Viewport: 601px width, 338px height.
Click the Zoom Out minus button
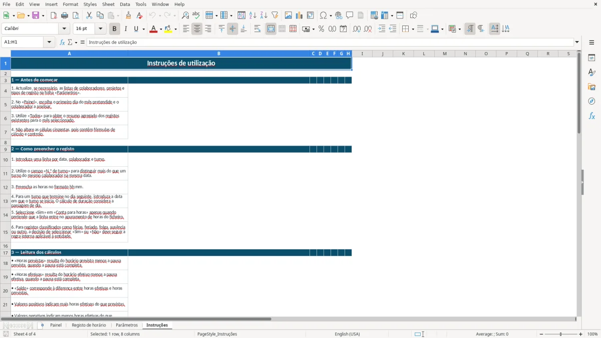[x=540, y=334]
